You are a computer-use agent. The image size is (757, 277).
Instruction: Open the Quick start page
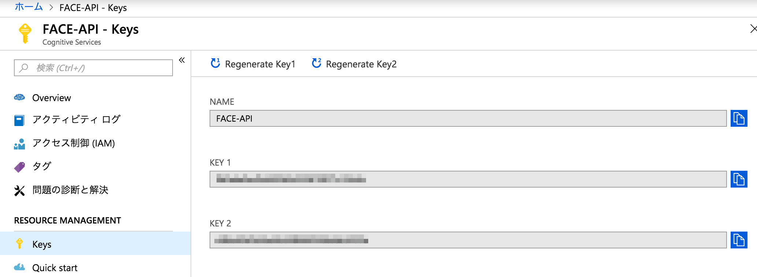coord(55,268)
